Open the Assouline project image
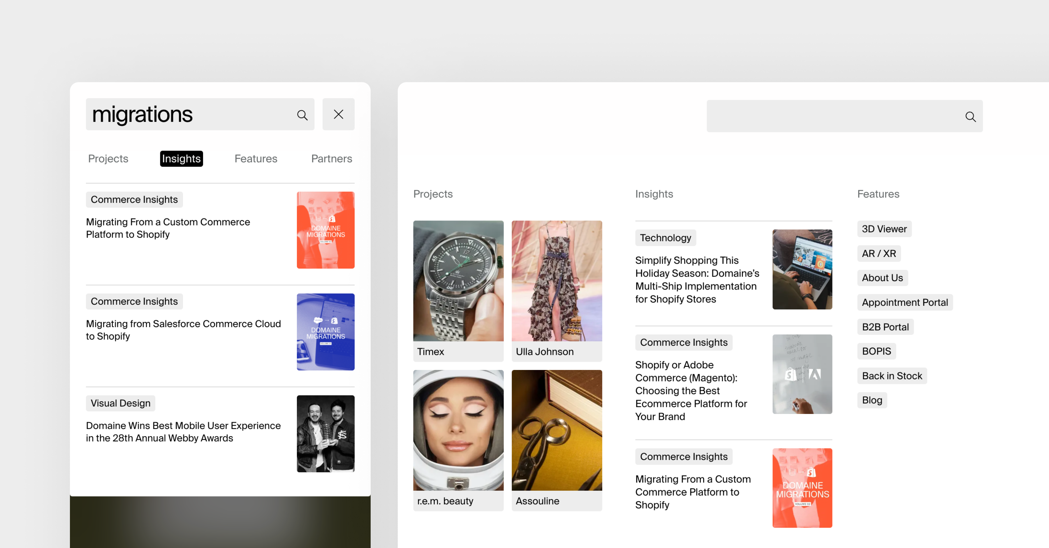Screen dimensions: 1049x548 click(x=557, y=430)
